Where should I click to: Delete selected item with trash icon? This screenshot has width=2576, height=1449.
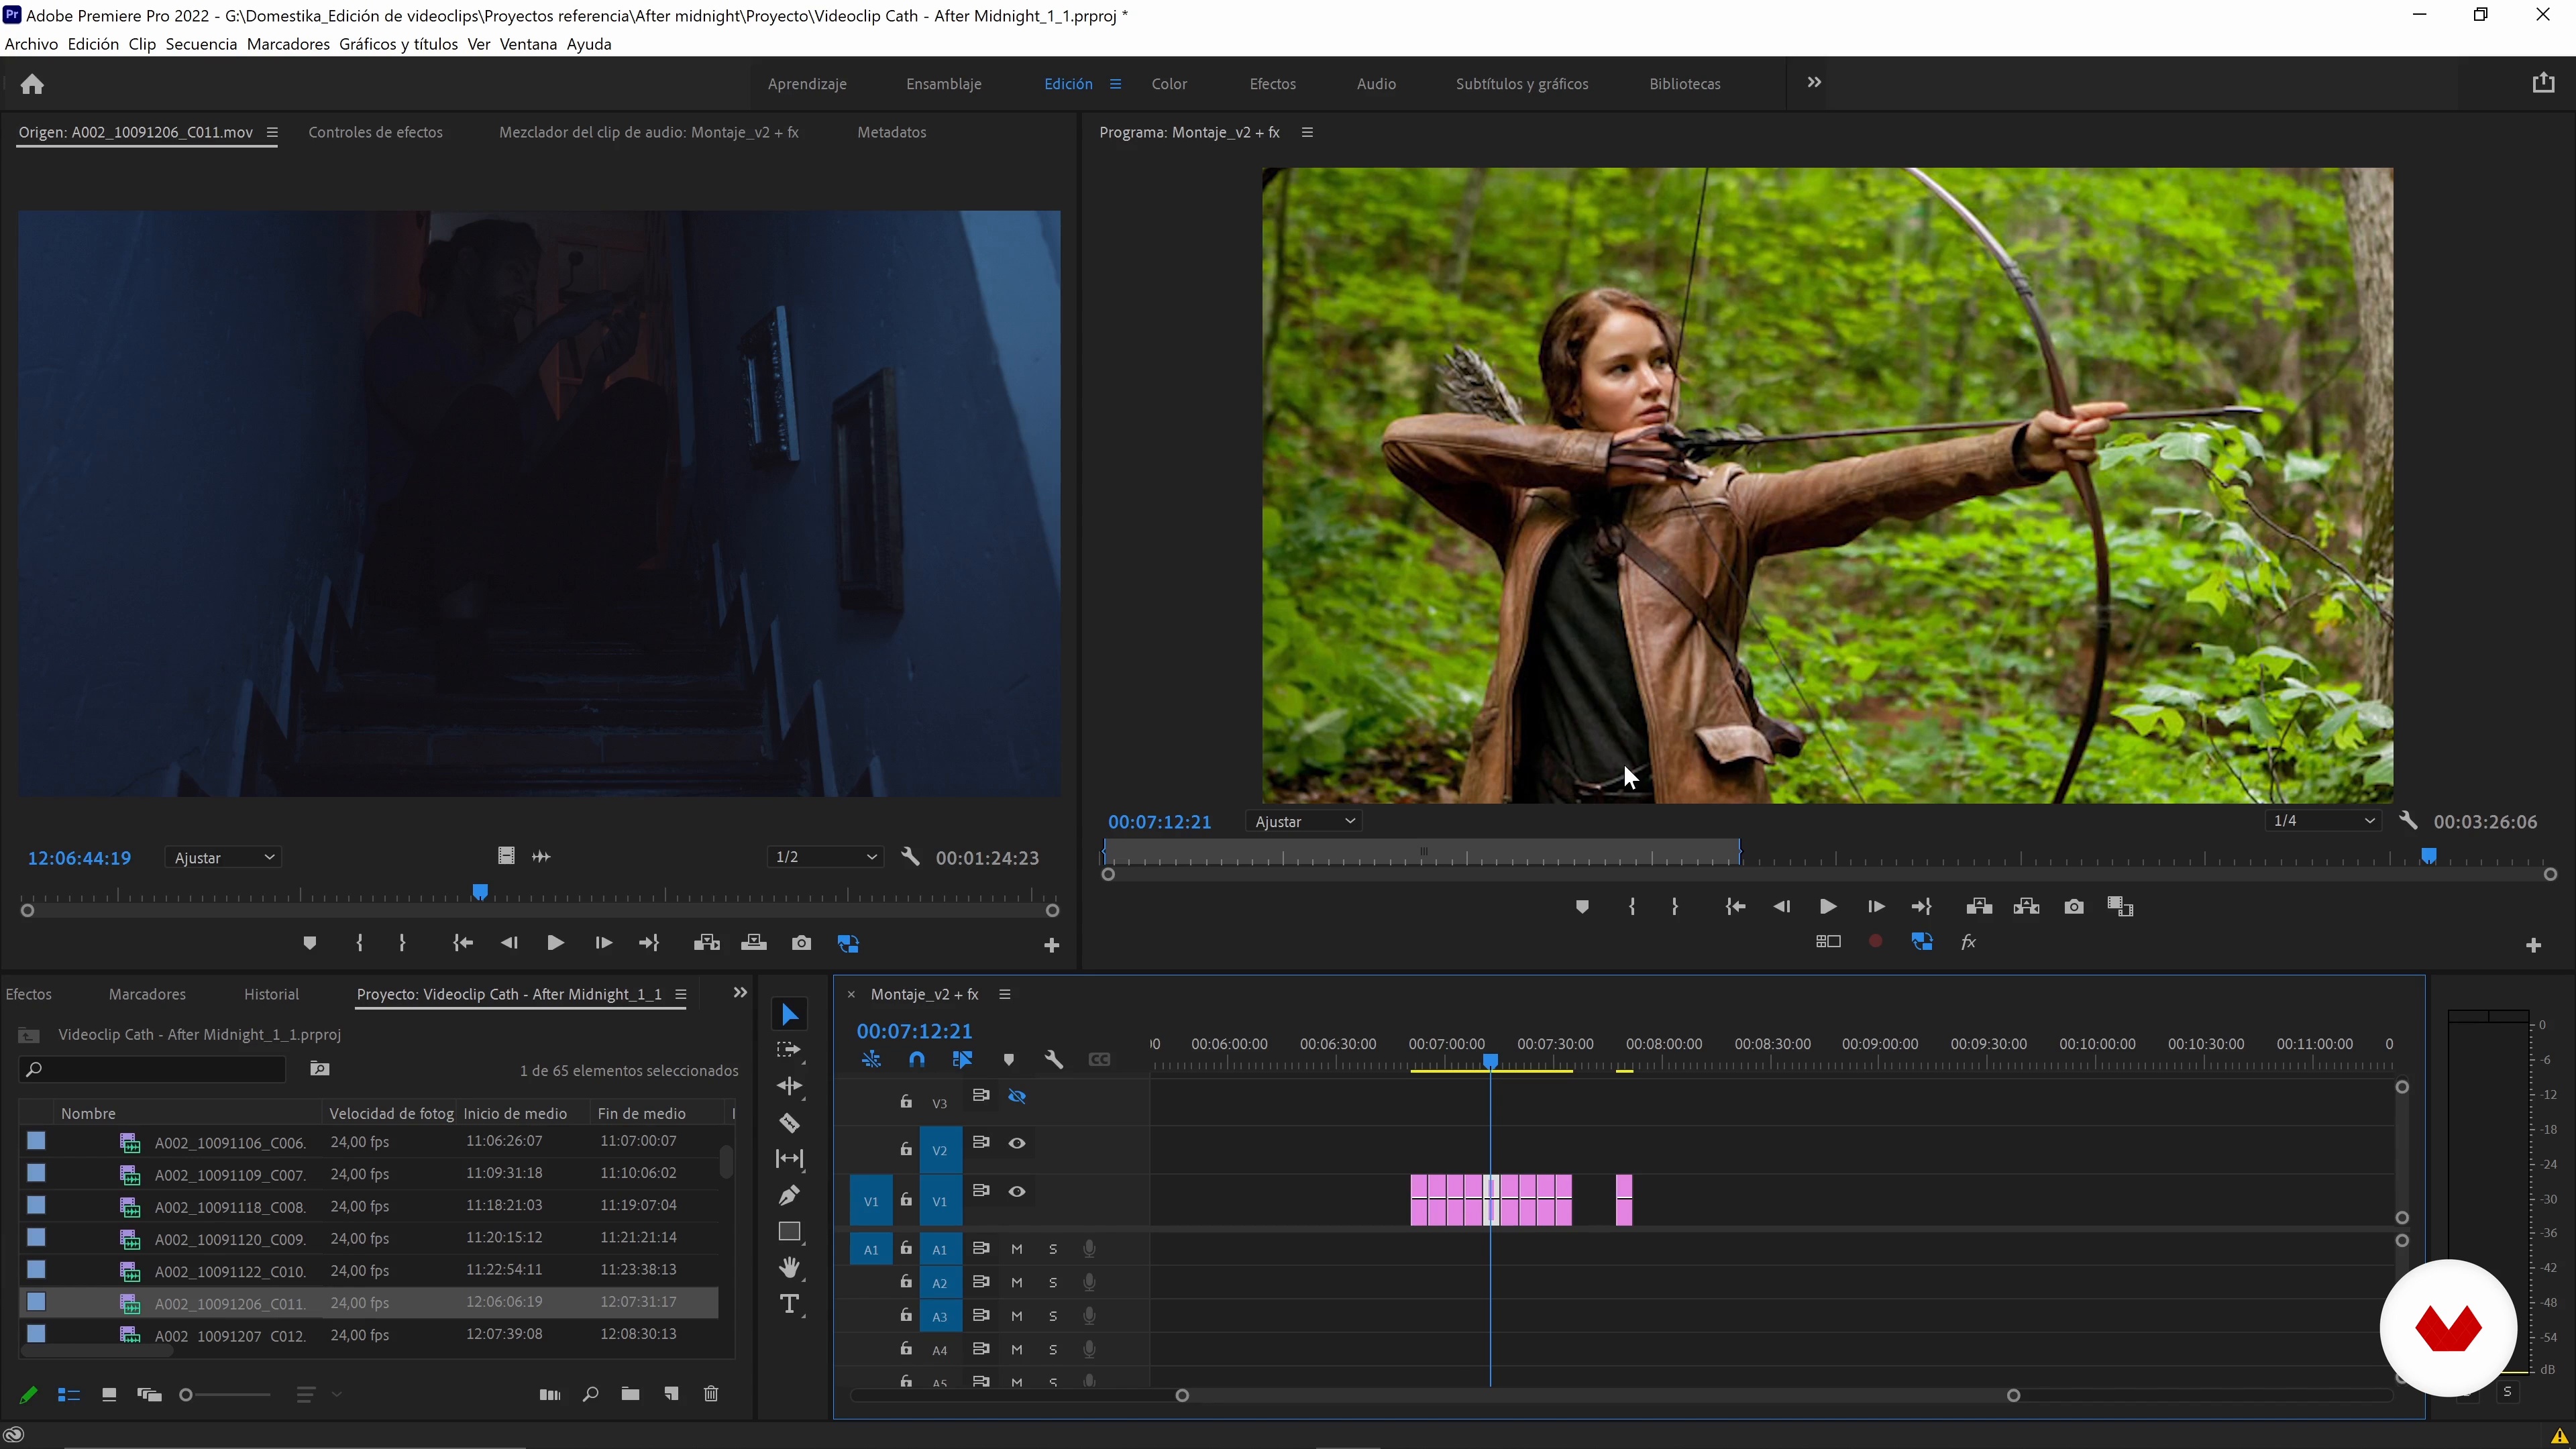click(711, 1394)
